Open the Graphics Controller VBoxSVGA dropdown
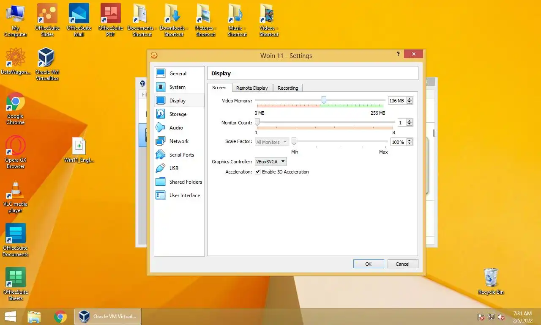 click(x=270, y=162)
